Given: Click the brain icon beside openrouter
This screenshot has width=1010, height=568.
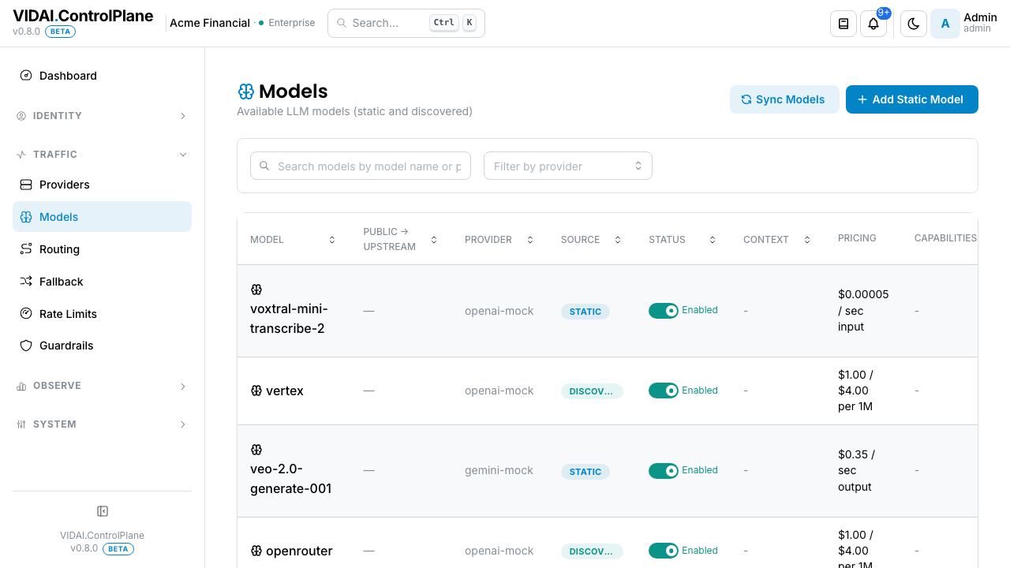Looking at the screenshot, I should tap(256, 551).
